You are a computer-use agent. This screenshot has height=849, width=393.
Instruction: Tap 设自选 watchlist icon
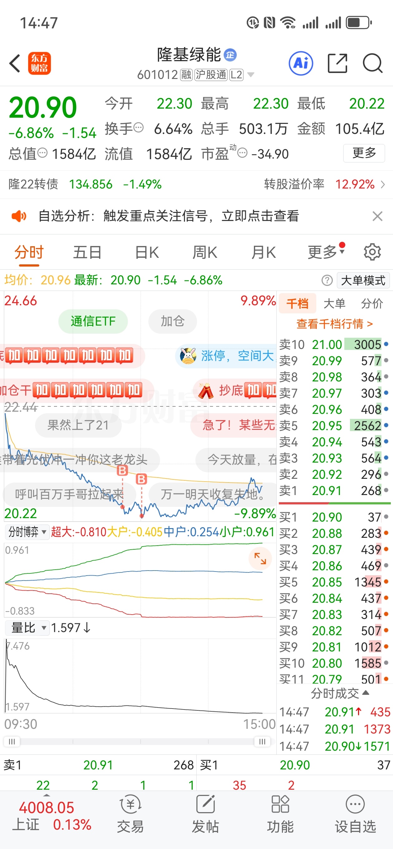click(356, 814)
